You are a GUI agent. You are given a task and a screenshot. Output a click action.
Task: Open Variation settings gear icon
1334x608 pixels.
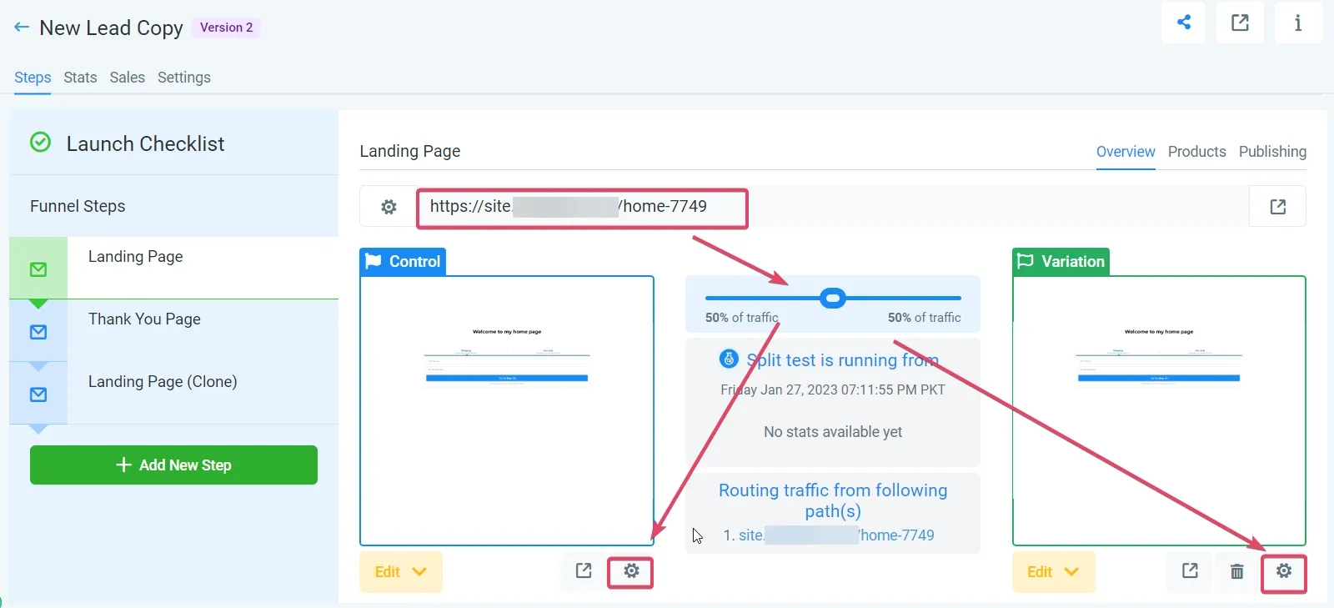[x=1284, y=571]
